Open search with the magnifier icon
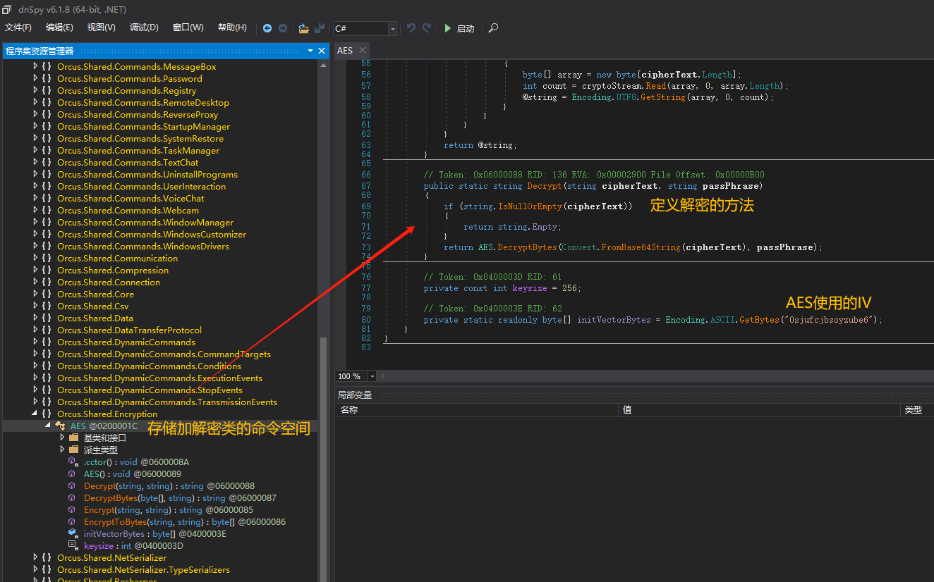934x582 pixels. point(493,28)
